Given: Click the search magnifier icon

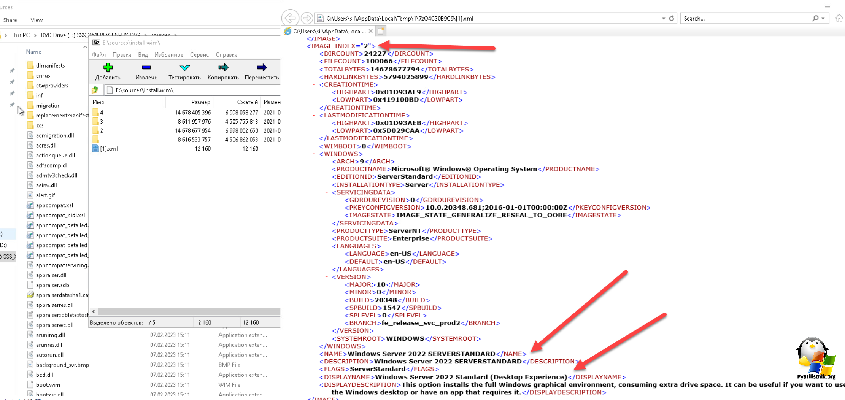Looking at the screenshot, I should (815, 18).
